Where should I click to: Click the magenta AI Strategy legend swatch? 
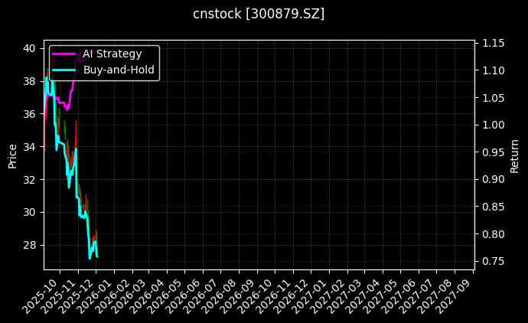[x=64, y=54]
